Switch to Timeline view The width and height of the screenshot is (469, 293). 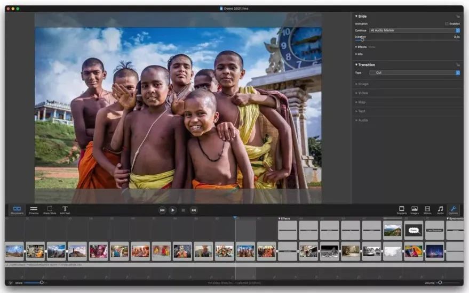tap(34, 210)
